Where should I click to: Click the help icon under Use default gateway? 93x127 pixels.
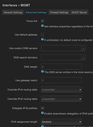coord(42,39)
